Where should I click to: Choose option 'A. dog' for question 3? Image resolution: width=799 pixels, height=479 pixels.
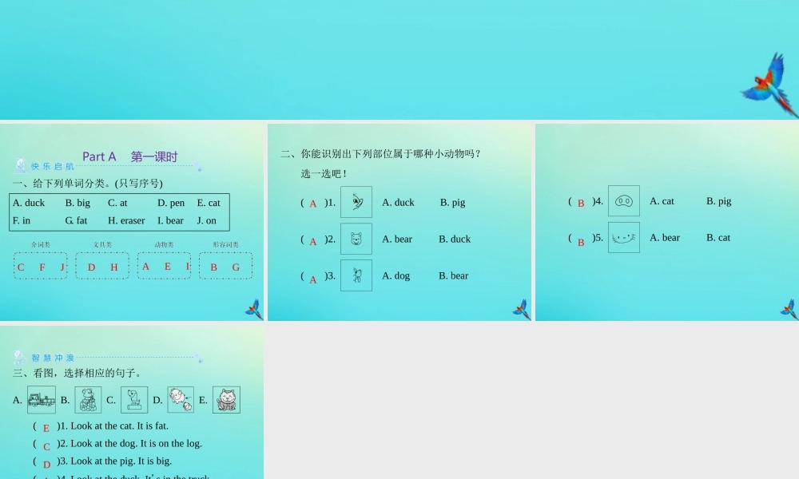coord(396,275)
